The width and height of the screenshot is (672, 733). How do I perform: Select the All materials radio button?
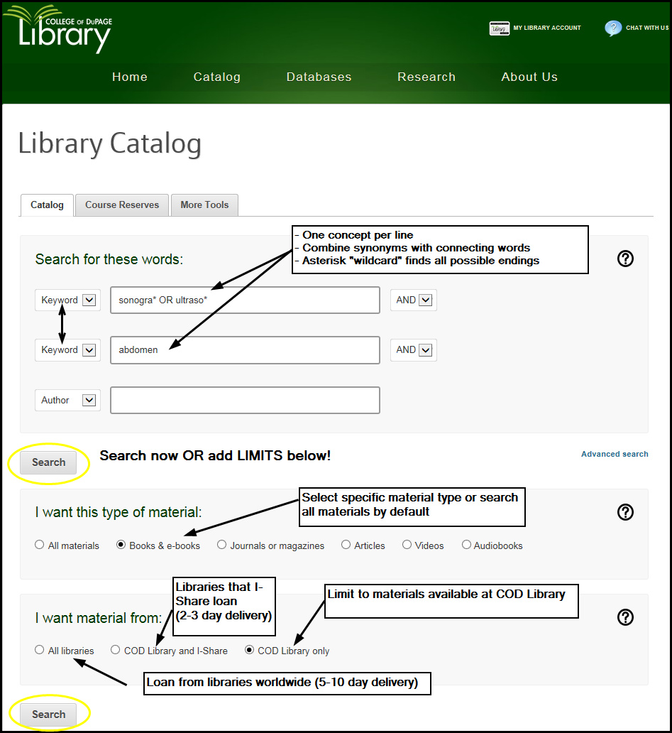click(x=40, y=545)
